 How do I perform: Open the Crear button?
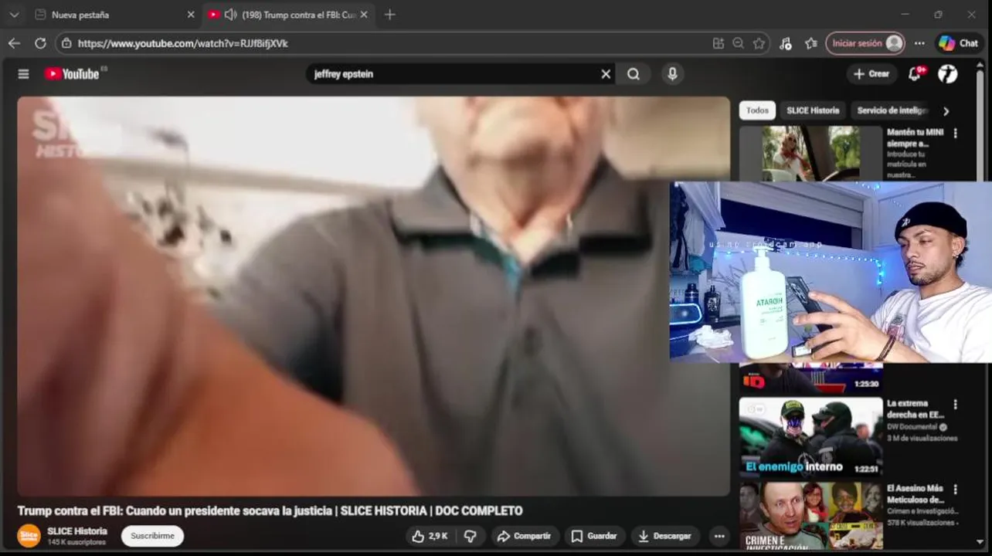871,74
